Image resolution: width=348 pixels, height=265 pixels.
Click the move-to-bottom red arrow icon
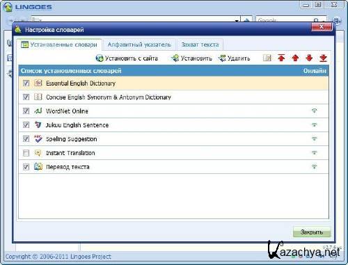(x=323, y=58)
